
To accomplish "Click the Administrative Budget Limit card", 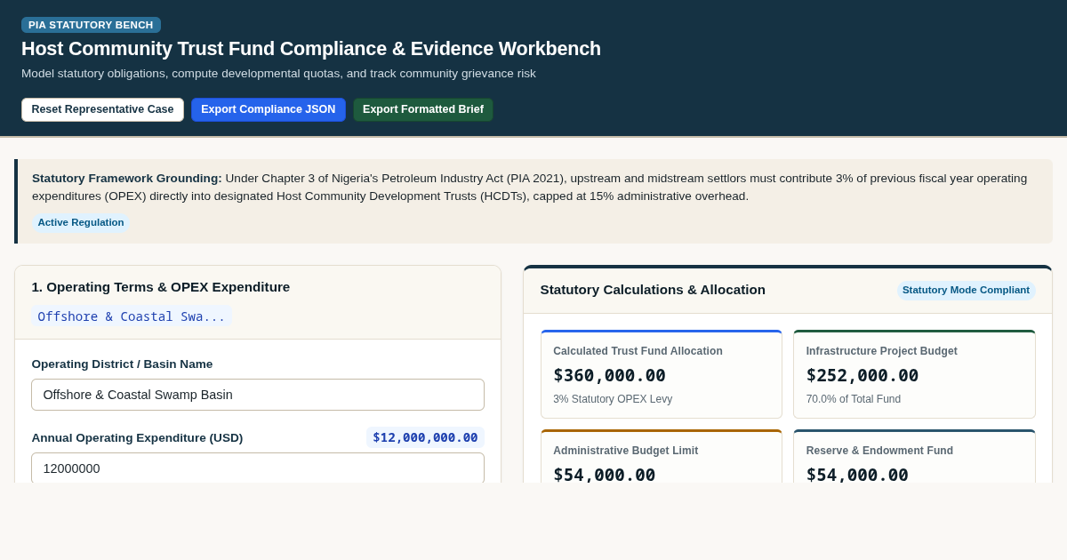I will point(662,457).
